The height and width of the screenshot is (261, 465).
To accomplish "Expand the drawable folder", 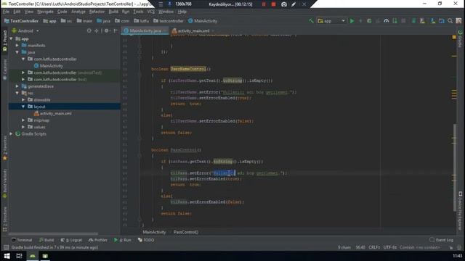I will tap(23, 100).
